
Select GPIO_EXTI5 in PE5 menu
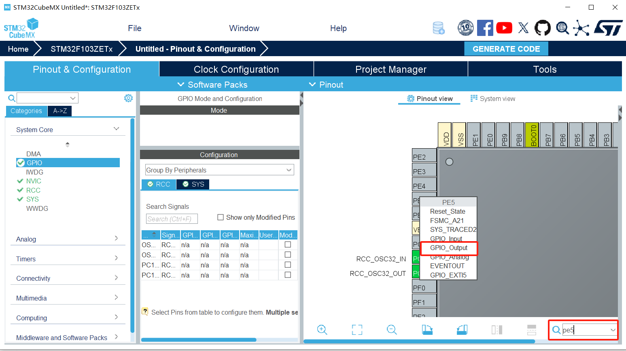448,275
